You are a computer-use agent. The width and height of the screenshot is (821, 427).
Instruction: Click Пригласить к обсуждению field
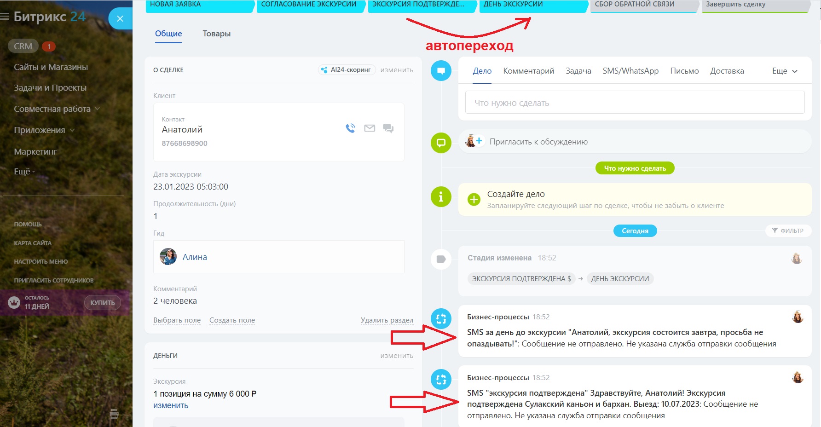(635, 142)
